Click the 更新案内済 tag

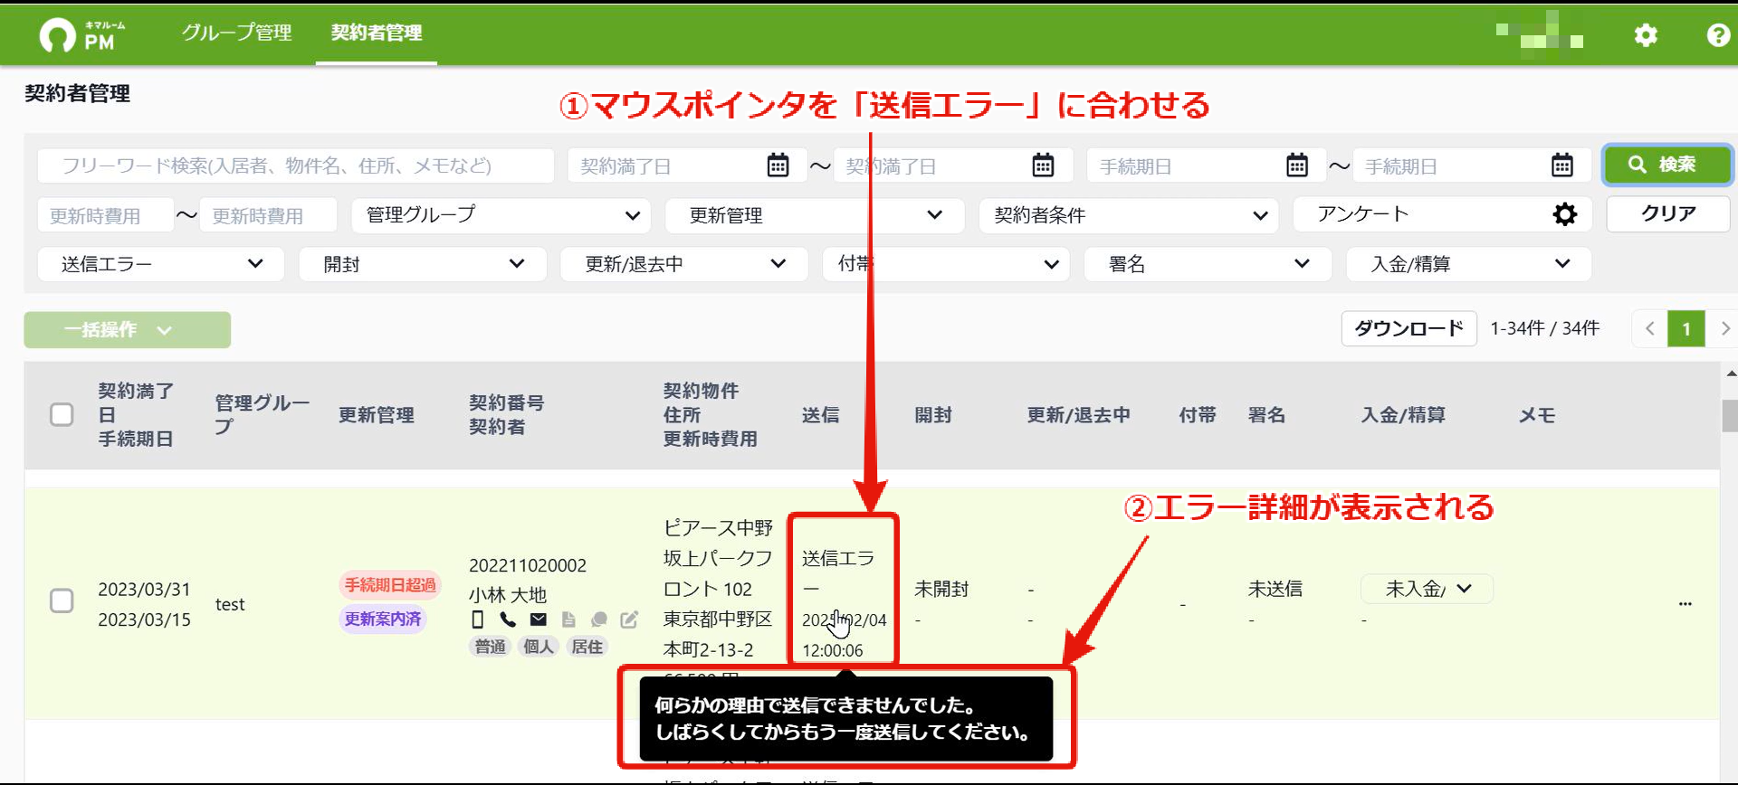click(383, 619)
